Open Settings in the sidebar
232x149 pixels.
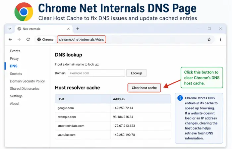[16, 96]
